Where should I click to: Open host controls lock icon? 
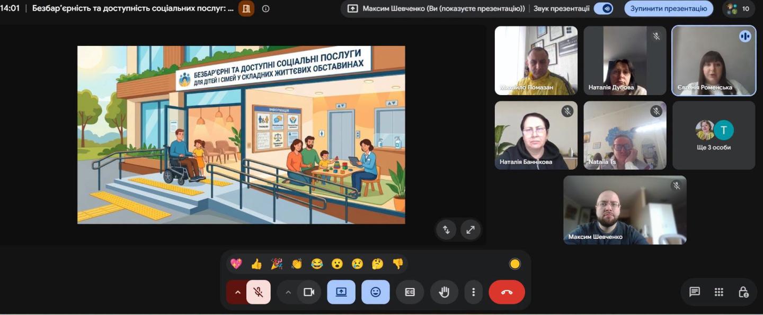click(743, 292)
